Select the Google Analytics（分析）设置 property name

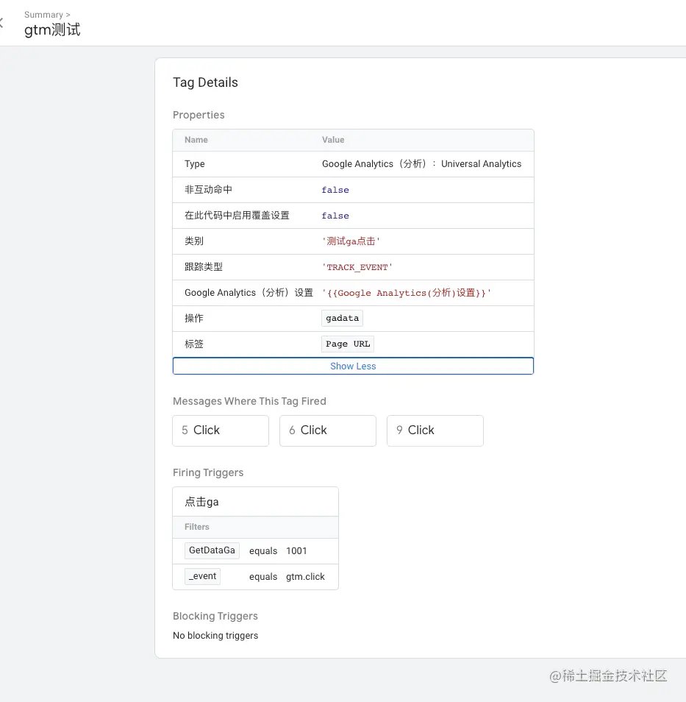coord(249,293)
